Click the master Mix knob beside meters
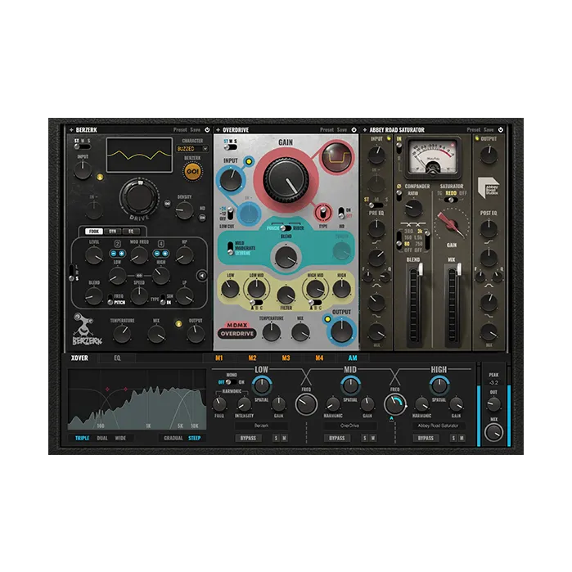The height and width of the screenshot is (572, 572). [x=493, y=432]
